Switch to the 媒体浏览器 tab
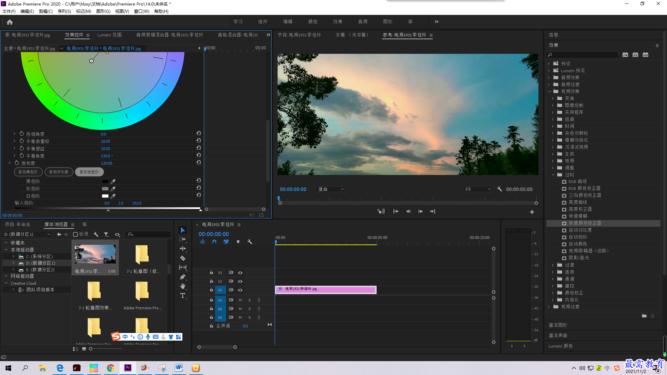The width and height of the screenshot is (667, 375). point(56,225)
